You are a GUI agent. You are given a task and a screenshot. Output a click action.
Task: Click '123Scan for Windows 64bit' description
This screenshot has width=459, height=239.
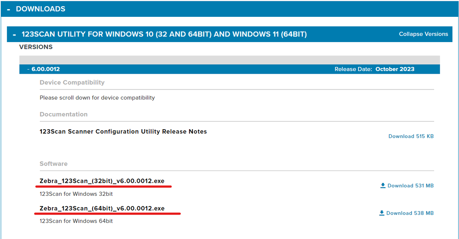[x=76, y=221]
